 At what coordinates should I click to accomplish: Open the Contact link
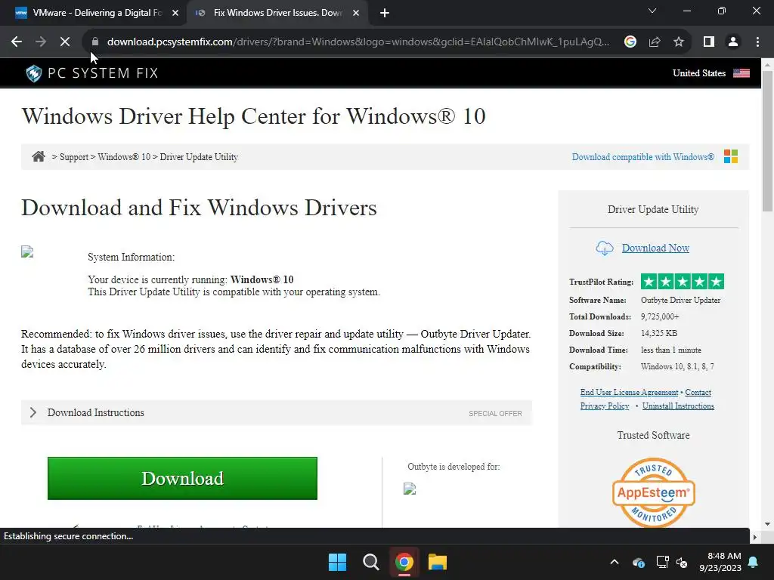point(698,392)
